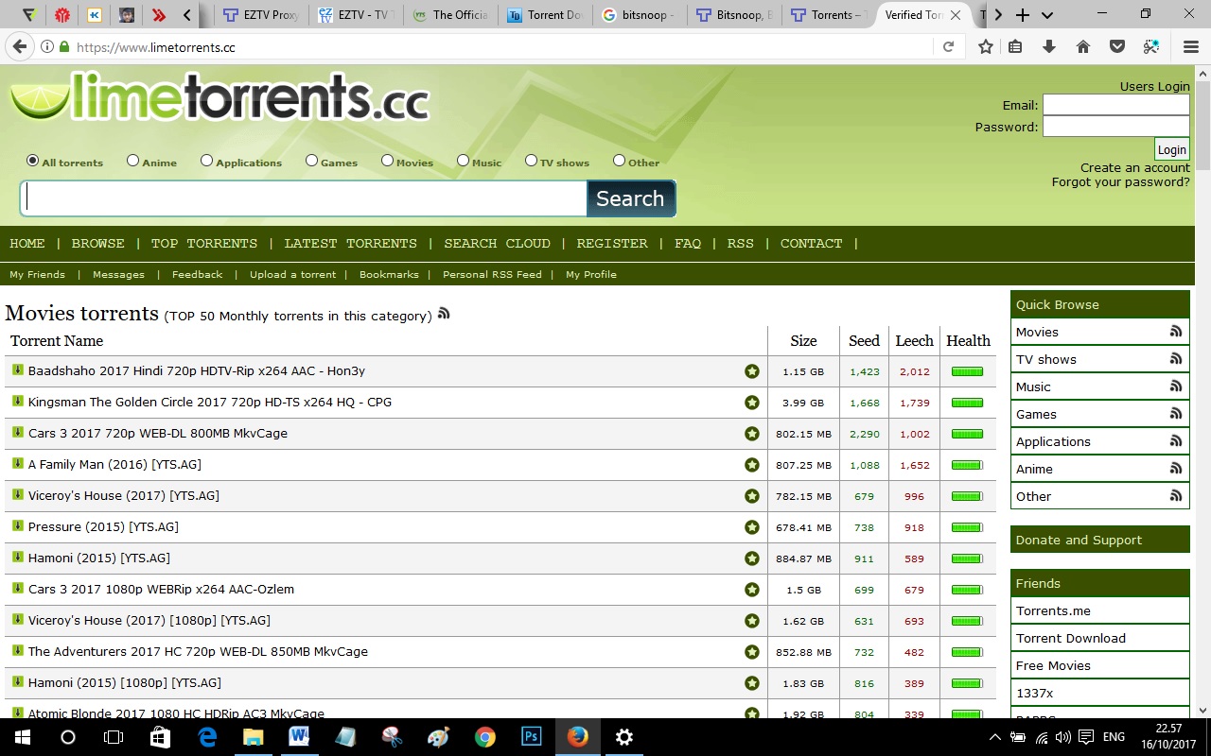
Task: Click the RSS icon next to Anime in Quick Browse
Action: [1176, 469]
